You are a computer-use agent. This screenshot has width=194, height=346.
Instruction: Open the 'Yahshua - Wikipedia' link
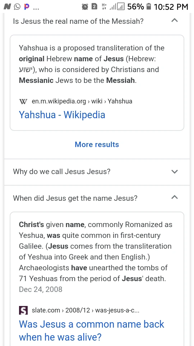62,115
